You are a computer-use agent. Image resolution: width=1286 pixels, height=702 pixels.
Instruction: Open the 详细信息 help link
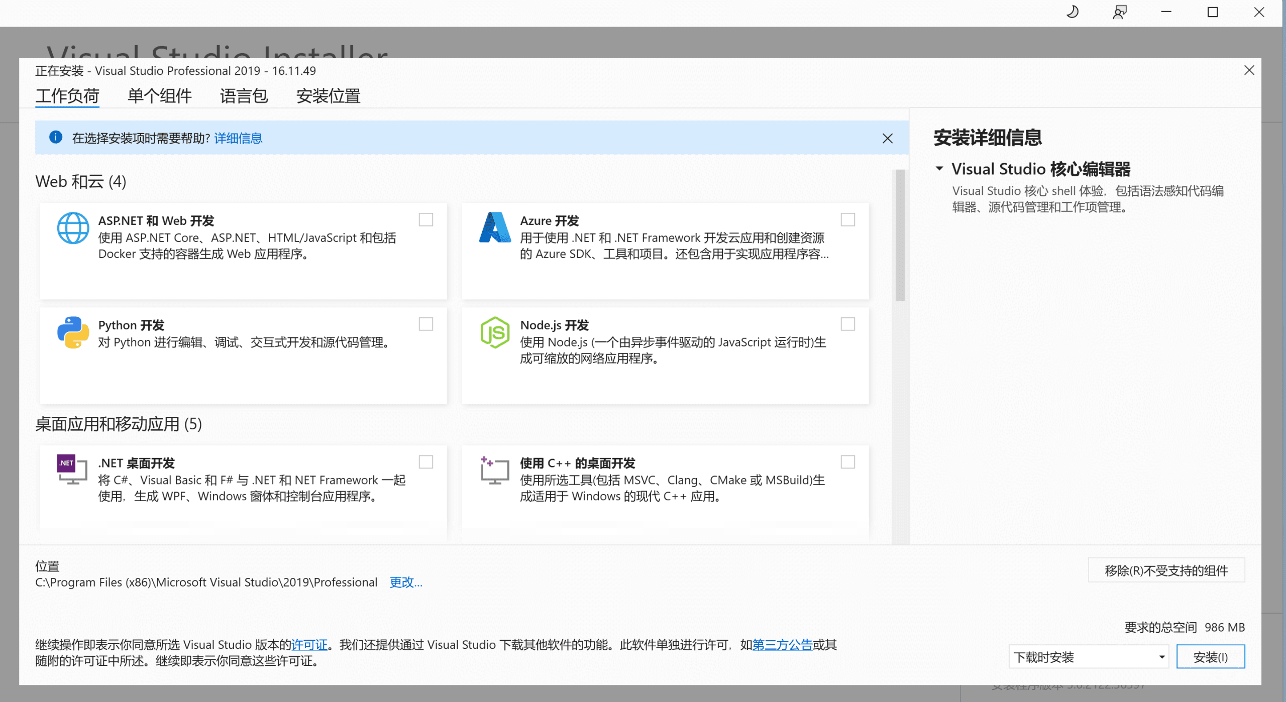click(238, 138)
